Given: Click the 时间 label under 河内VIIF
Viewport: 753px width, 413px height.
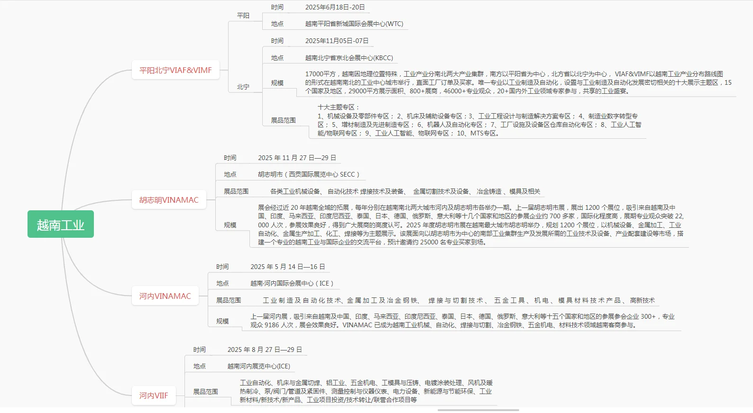Looking at the screenshot, I should [199, 350].
